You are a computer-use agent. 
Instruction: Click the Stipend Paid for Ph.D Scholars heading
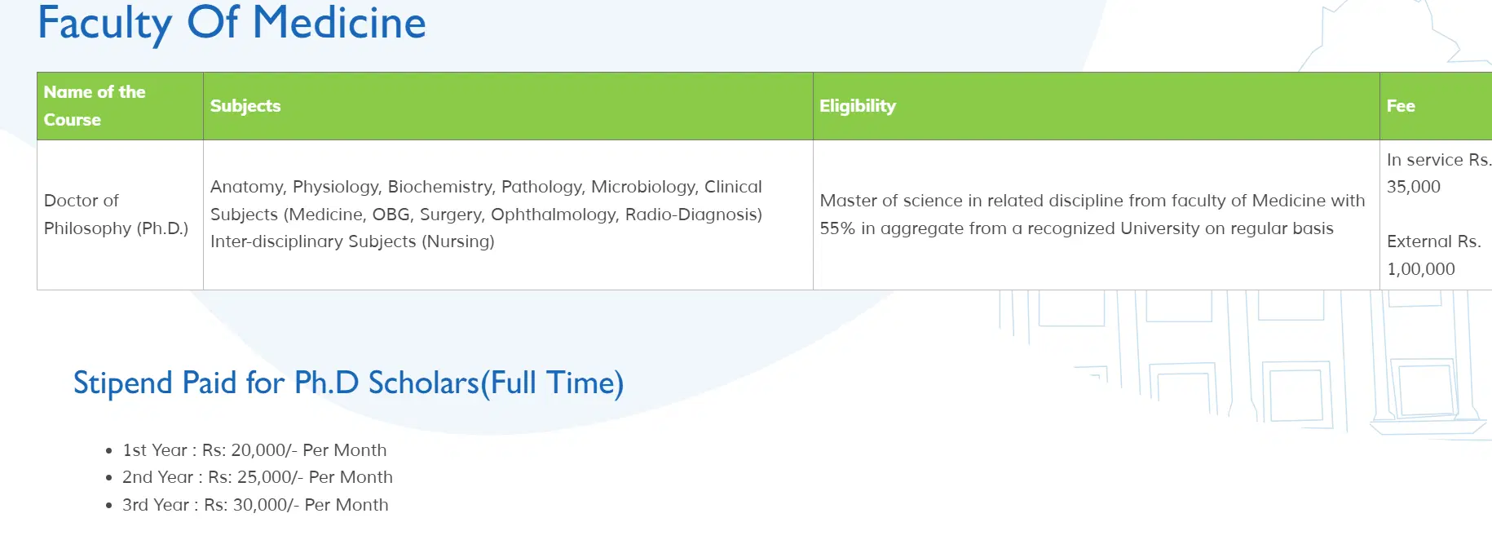[x=348, y=383]
